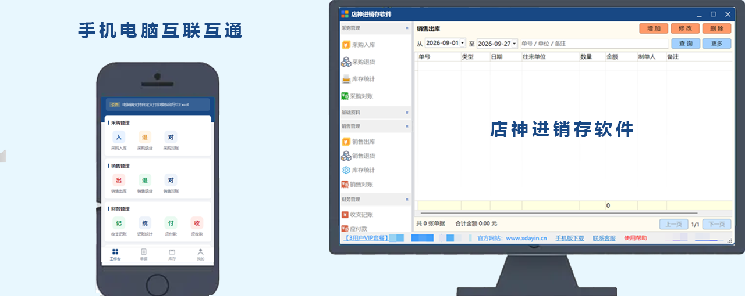
Task: Open 销售退货 in the desktop sidebar
Action: (358, 156)
